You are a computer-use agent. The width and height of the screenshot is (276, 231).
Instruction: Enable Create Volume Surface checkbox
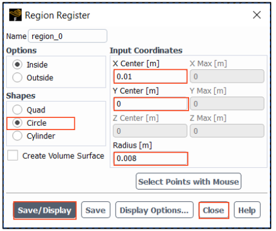[13, 156]
